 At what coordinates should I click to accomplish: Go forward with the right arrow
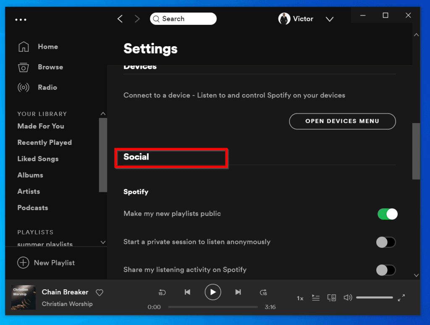[137, 18]
